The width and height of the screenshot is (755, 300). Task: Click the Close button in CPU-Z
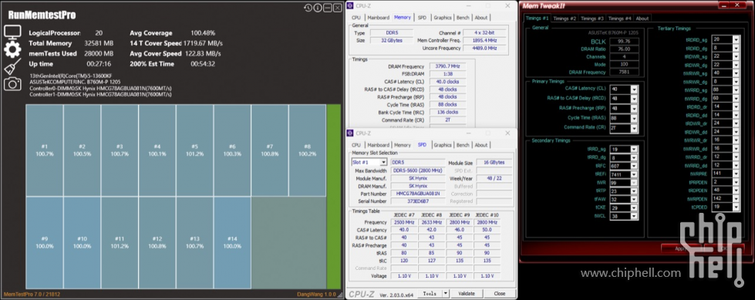(x=499, y=293)
